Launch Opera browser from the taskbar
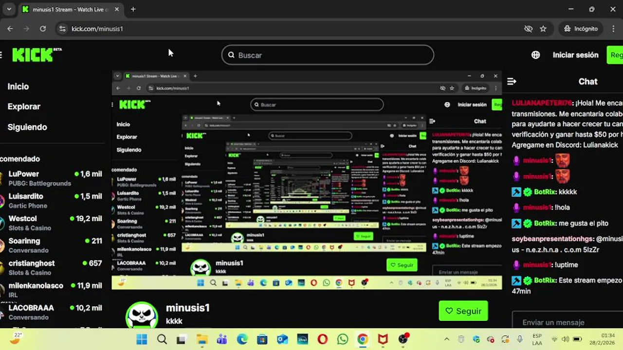The height and width of the screenshot is (350, 623). click(322, 339)
